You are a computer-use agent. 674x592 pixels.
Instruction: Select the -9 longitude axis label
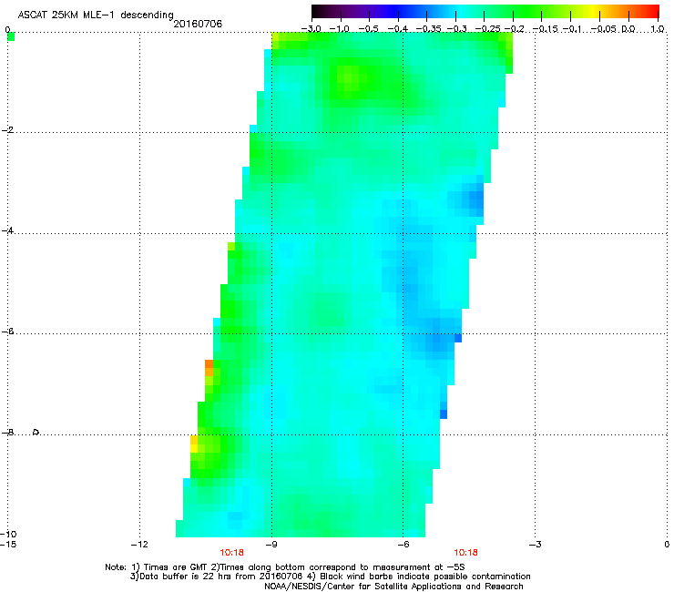pyautogui.click(x=271, y=545)
